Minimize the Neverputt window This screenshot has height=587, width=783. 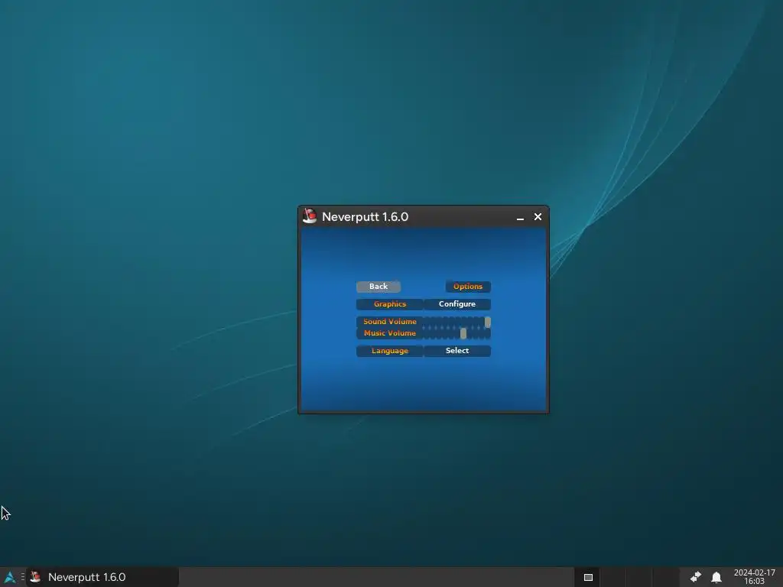pyautogui.click(x=520, y=217)
